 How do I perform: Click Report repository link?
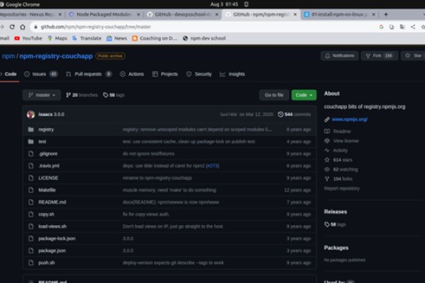tap(342, 188)
